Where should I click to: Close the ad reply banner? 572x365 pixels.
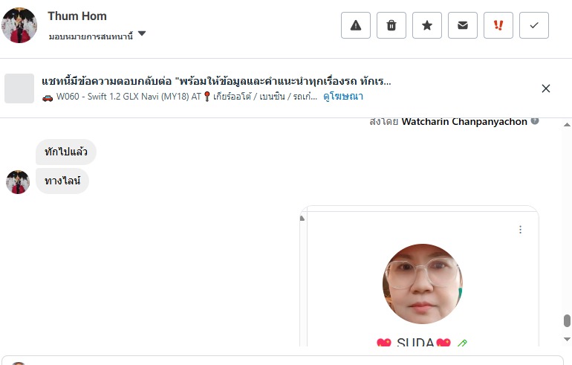pos(546,88)
